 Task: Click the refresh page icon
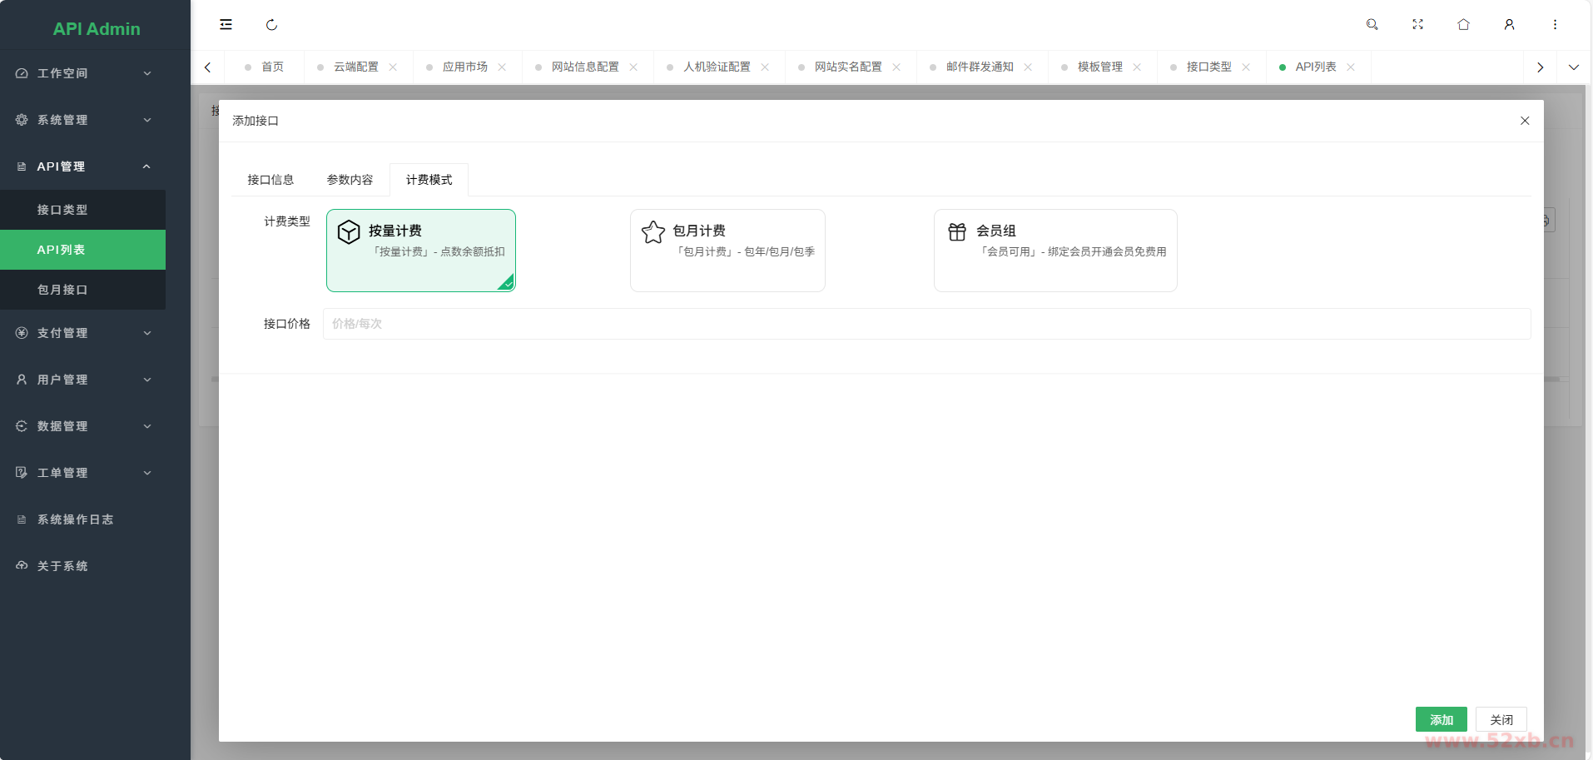[x=271, y=25]
